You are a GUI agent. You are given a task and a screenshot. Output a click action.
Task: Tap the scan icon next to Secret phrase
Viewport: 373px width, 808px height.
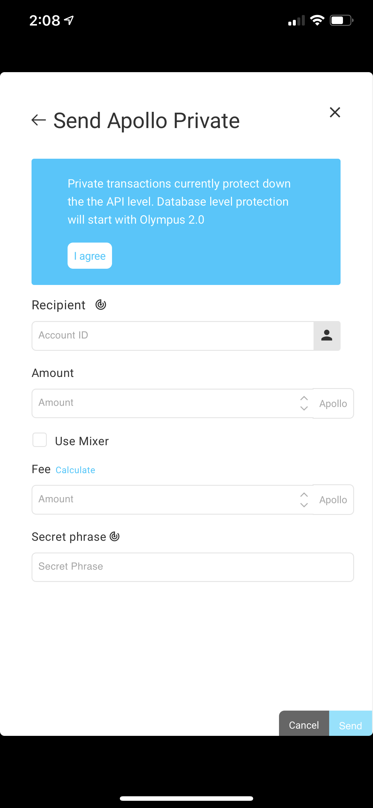115,537
